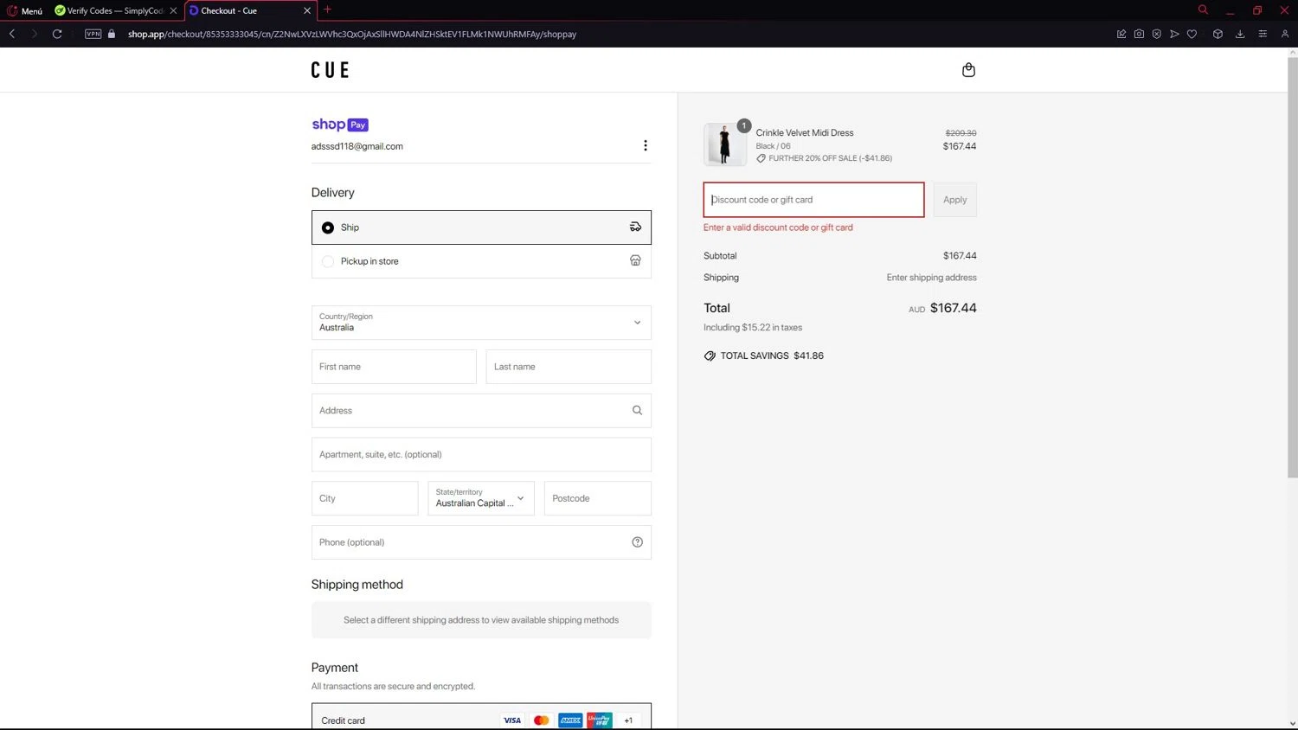Open the State/territory dropdown

(481, 498)
